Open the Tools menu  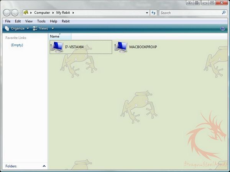(41, 21)
